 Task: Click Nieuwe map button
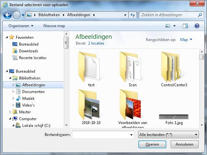tap(54, 26)
